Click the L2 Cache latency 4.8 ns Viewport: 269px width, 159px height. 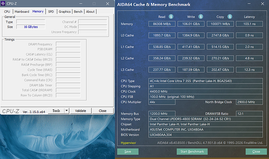[249, 58]
